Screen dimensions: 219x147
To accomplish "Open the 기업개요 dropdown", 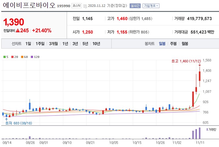I will pos(151,6).
